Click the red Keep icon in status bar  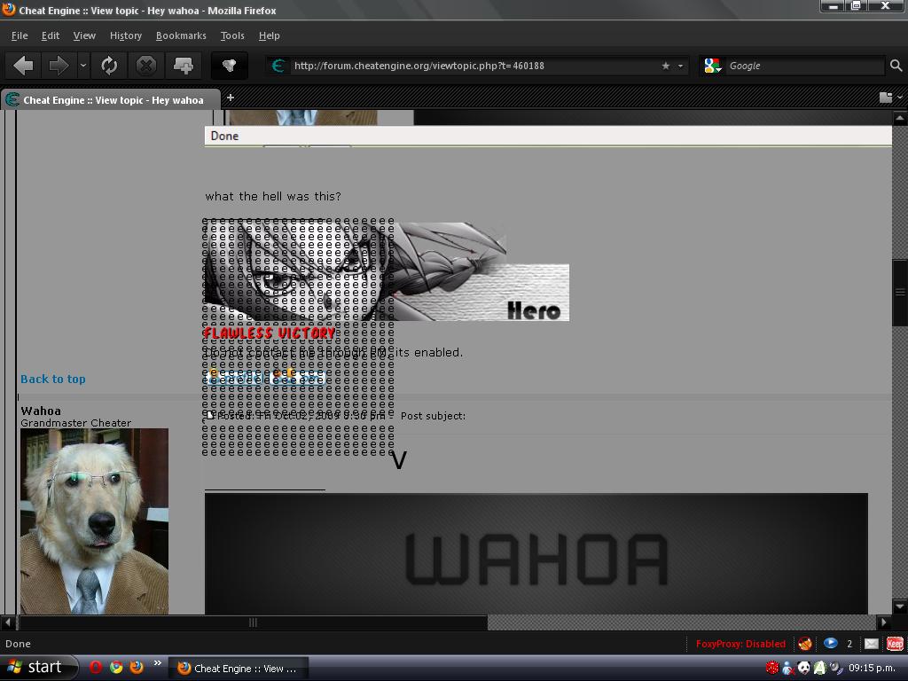(x=895, y=644)
